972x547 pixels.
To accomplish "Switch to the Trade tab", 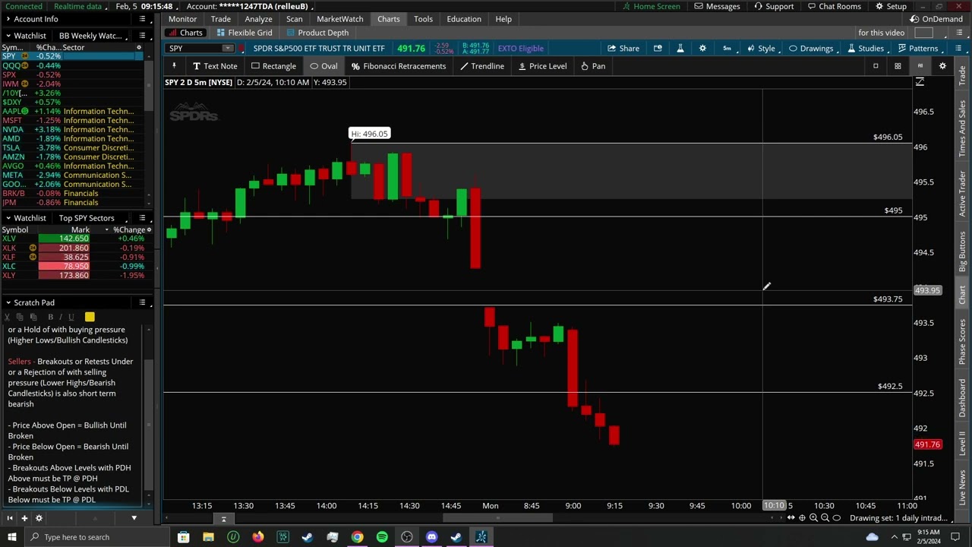I will [x=221, y=19].
